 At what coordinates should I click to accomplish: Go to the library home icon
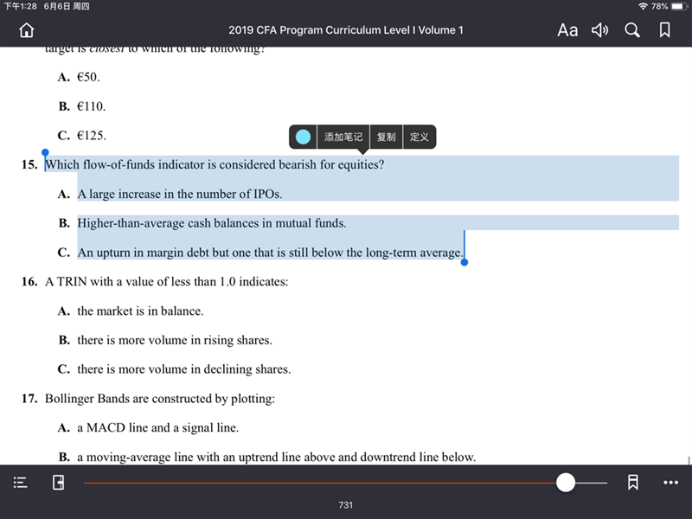pyautogui.click(x=27, y=30)
